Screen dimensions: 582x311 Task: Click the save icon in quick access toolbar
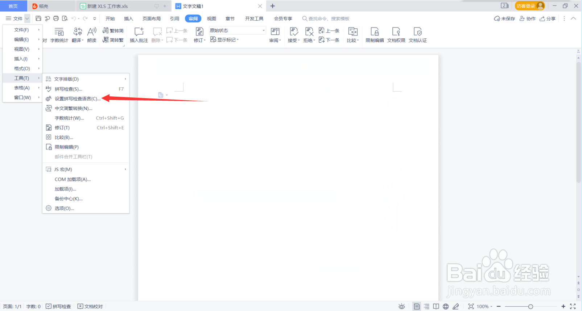point(38,18)
